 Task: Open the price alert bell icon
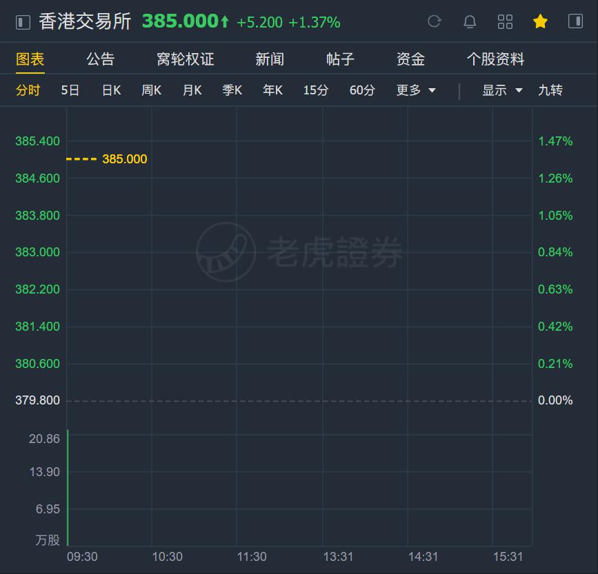(x=470, y=22)
